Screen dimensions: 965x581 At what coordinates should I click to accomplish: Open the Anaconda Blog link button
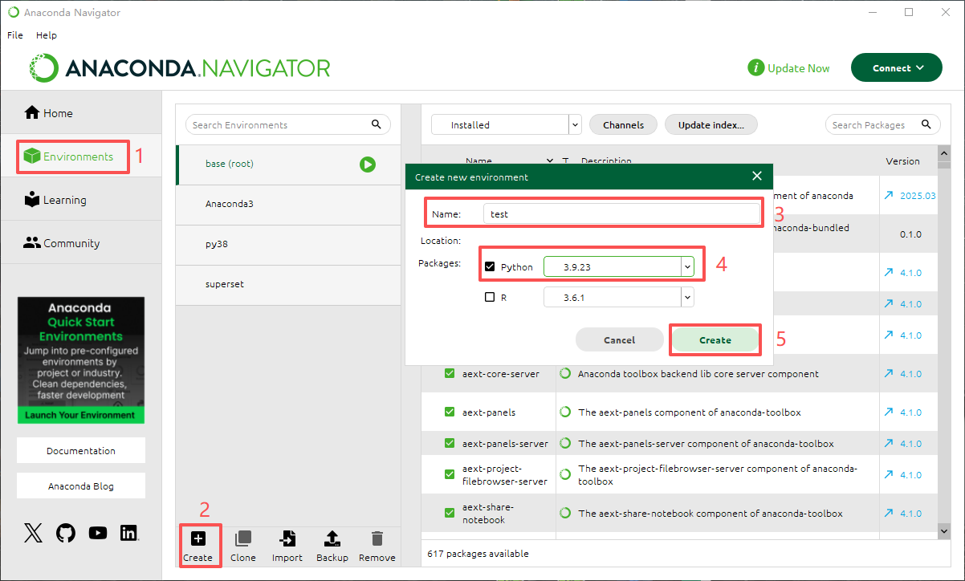pos(81,486)
